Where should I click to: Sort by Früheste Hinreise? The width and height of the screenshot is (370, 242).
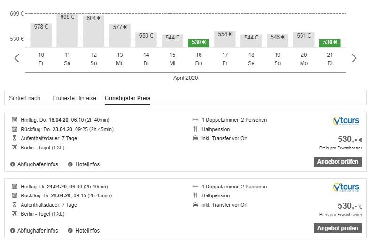pos(74,98)
